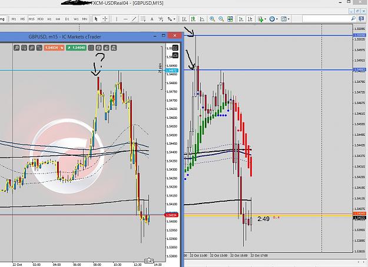Expand the indicators dropdown arrow
This screenshot has height=267, width=368.
(x=265, y=19)
